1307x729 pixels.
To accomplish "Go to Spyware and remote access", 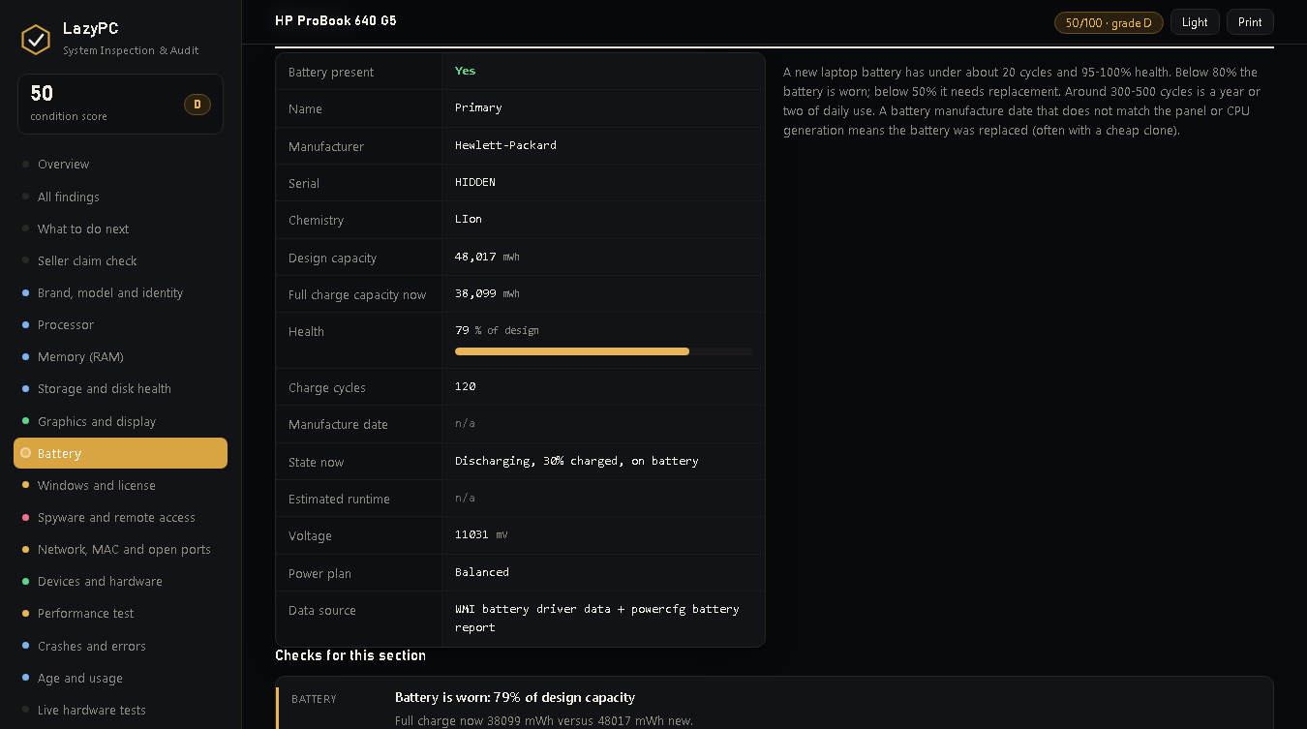I will click(x=120, y=517).
